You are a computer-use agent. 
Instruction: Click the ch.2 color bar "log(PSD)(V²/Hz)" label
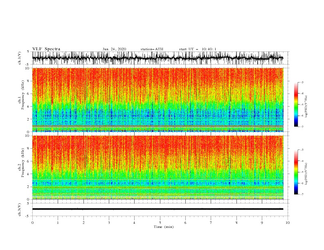click(306, 174)
